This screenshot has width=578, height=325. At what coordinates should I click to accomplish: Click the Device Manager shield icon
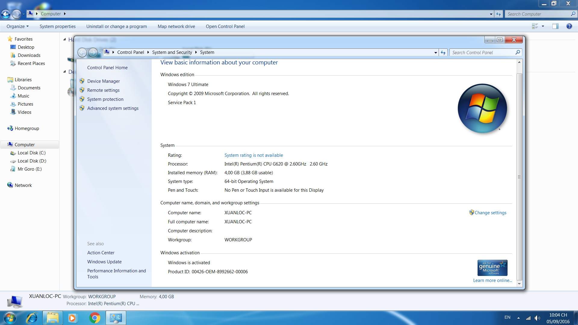[x=82, y=81]
